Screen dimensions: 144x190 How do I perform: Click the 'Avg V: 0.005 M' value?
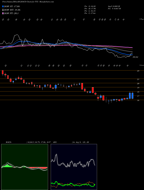point(114,6)
